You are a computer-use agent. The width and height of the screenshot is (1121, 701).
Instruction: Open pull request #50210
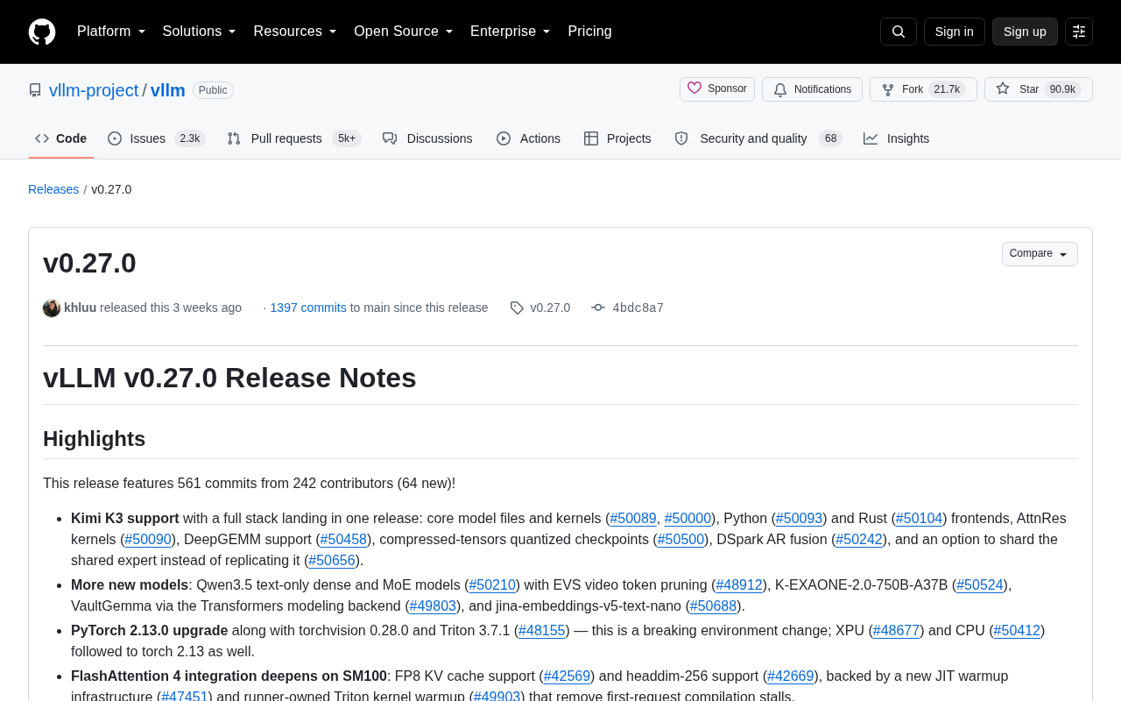pyautogui.click(x=492, y=585)
